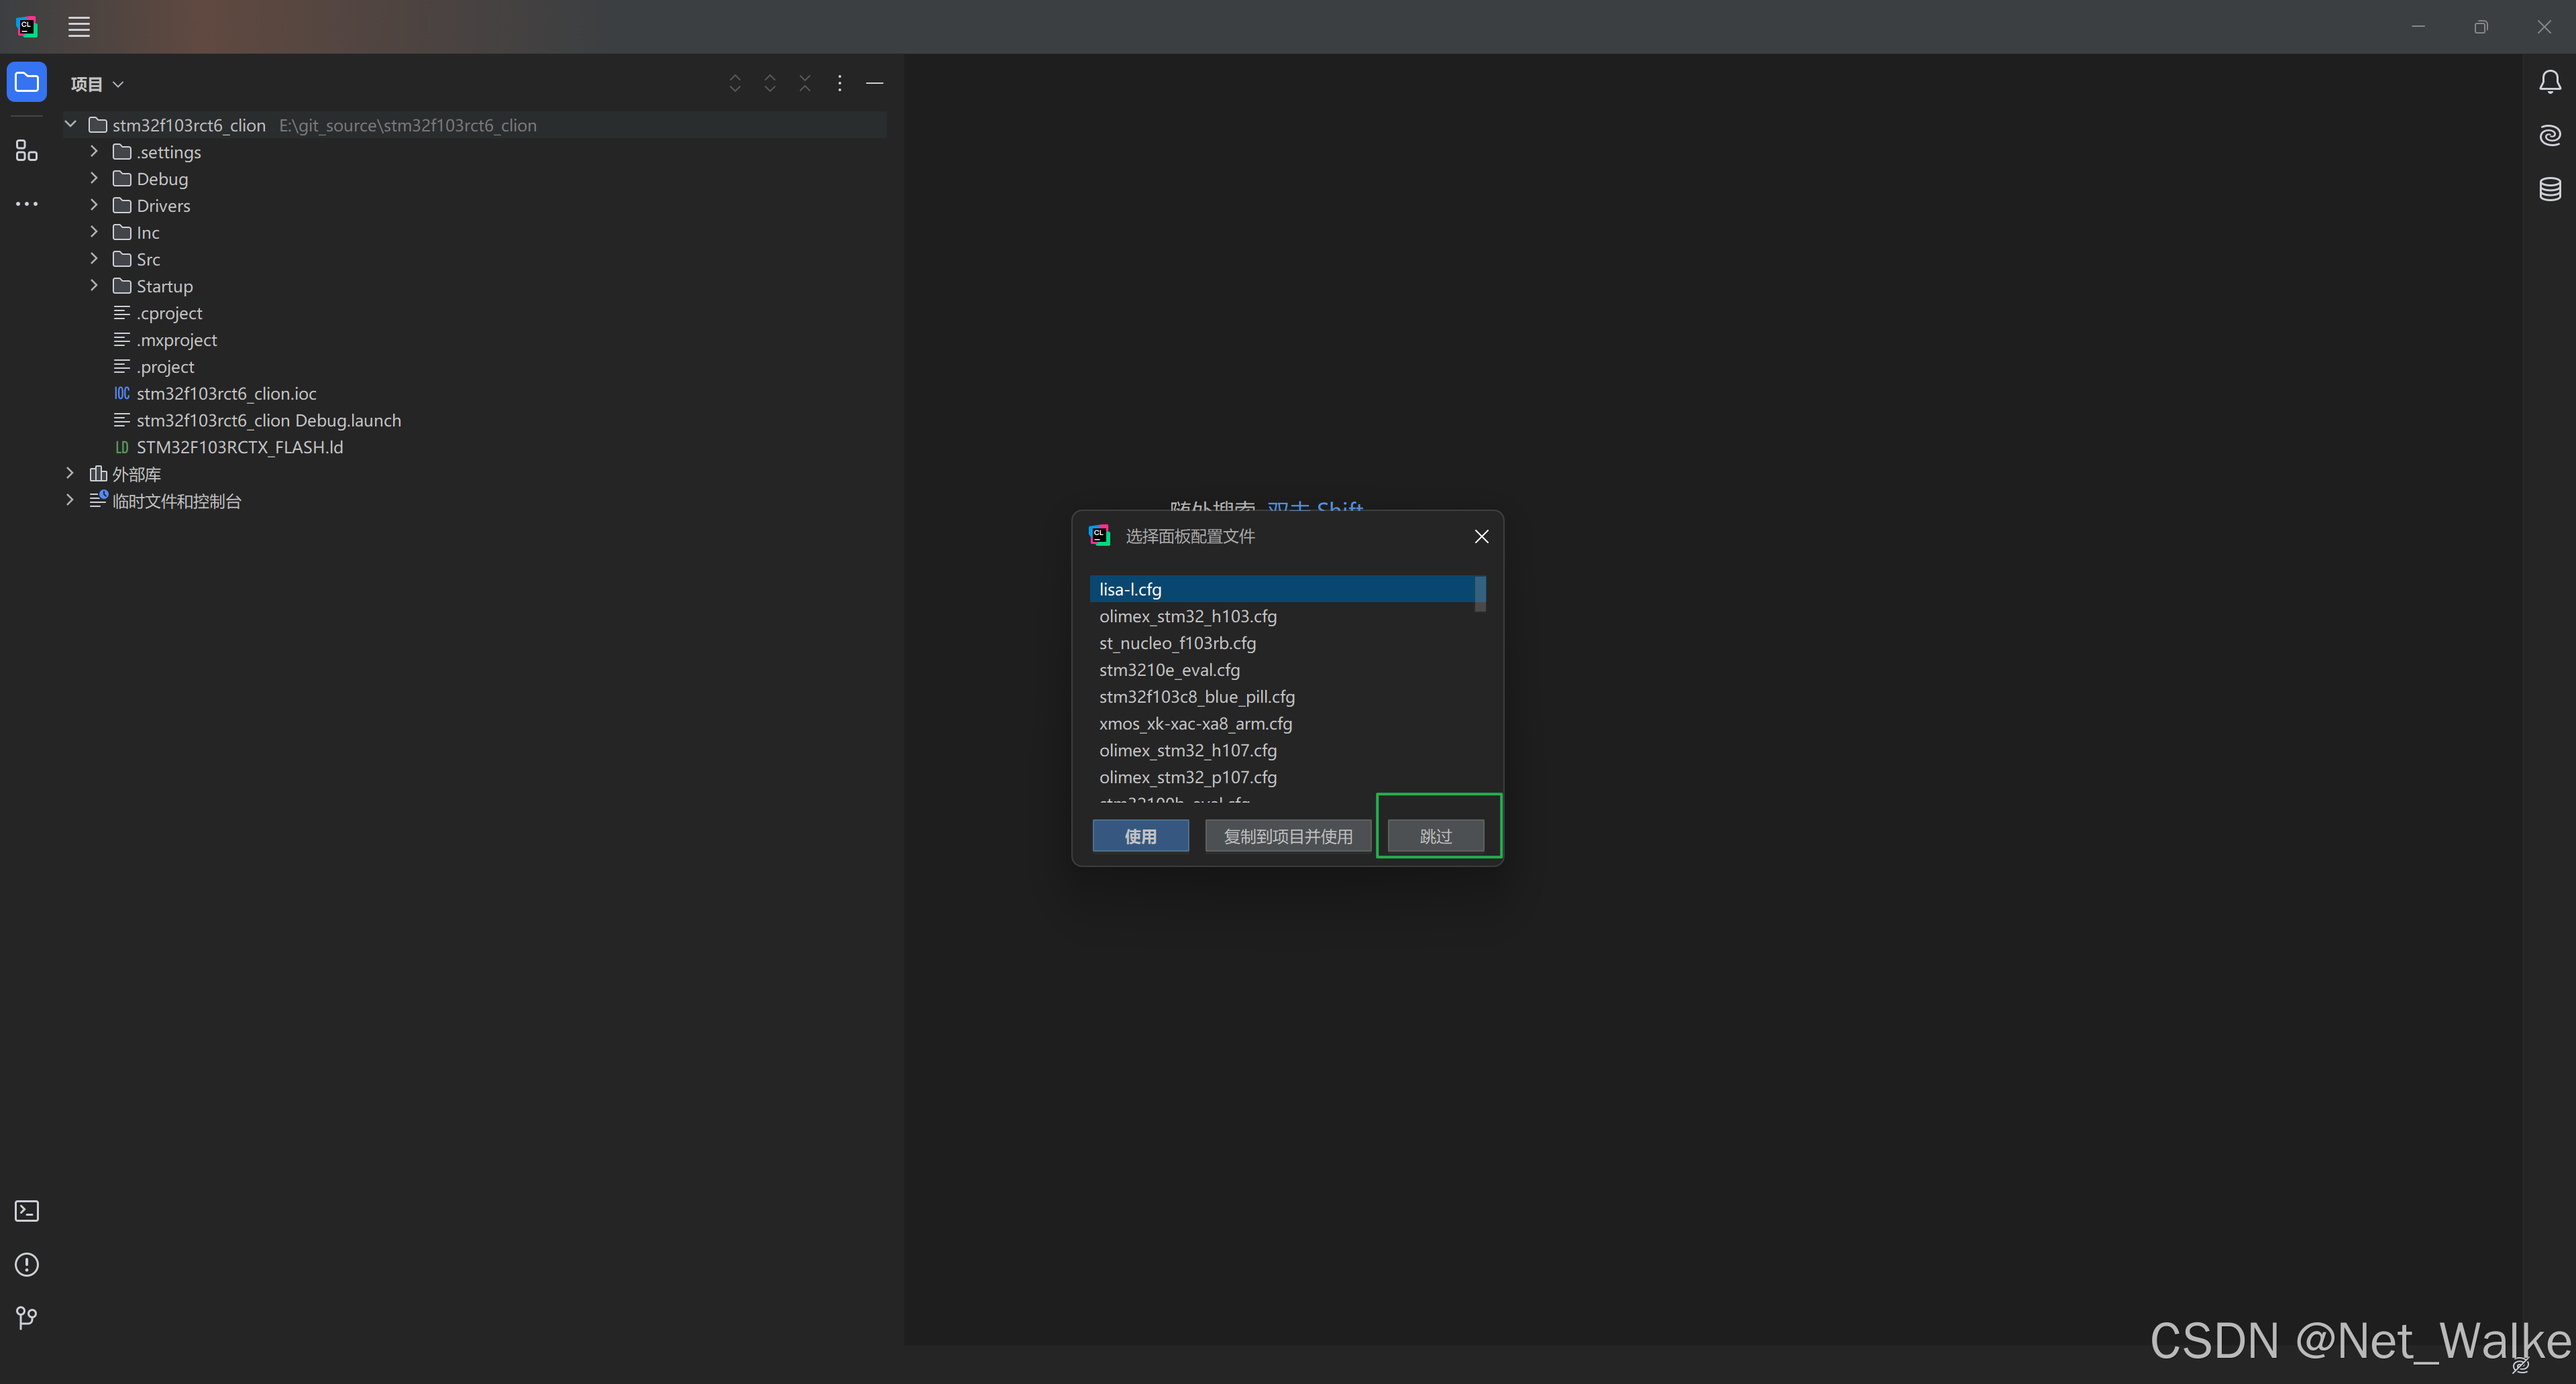Open the Git version control panel
The image size is (2576, 1384).
pos(27,1318)
